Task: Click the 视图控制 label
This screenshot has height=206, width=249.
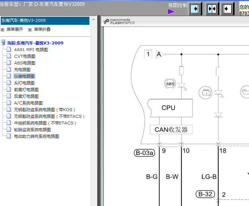Action: 178,5
